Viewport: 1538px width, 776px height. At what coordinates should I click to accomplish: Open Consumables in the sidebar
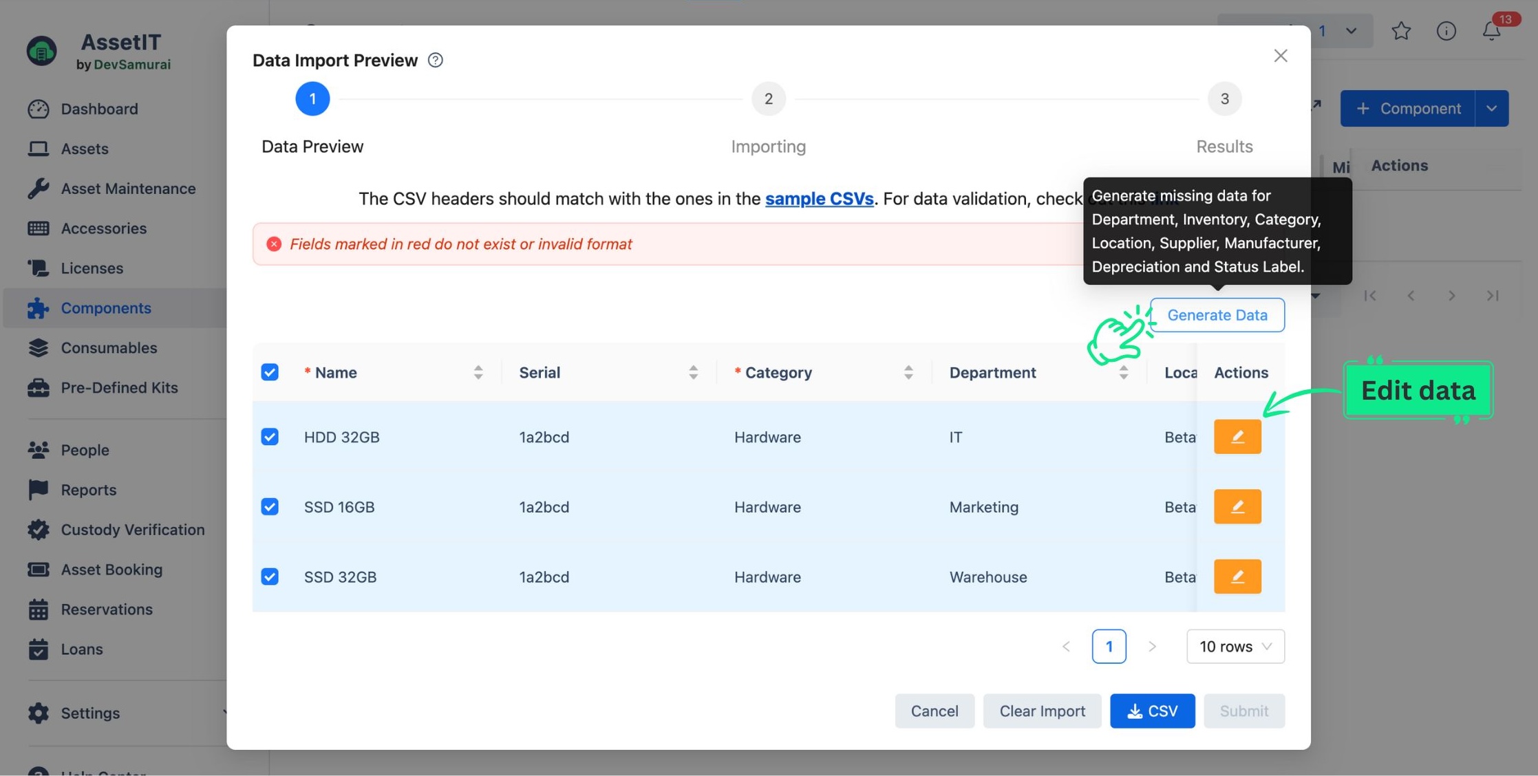pyautogui.click(x=109, y=347)
